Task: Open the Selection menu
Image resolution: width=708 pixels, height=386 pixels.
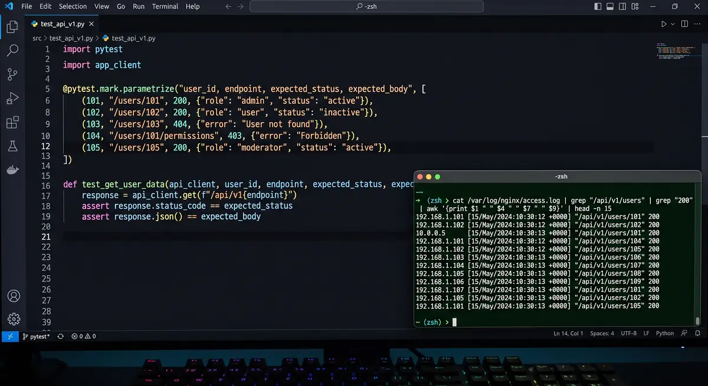Action: tap(73, 6)
